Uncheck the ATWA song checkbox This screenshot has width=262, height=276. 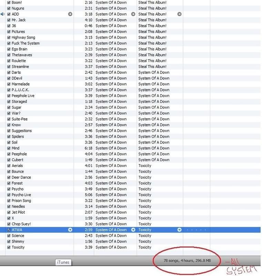coord(9,230)
